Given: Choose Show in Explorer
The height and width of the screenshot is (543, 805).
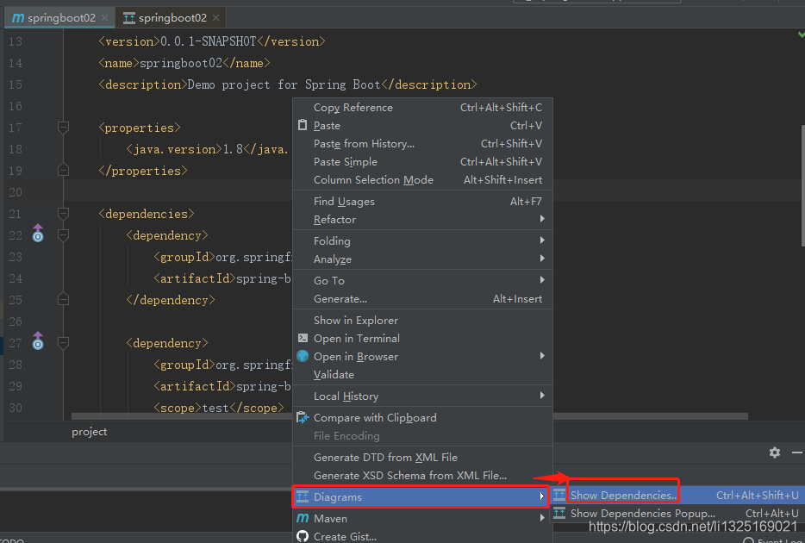Looking at the screenshot, I should tap(422, 321).
